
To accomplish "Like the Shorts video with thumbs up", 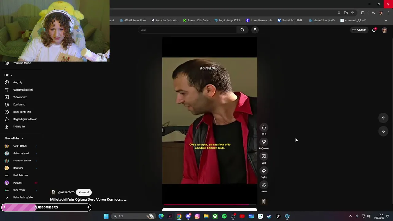I will [x=264, y=127].
